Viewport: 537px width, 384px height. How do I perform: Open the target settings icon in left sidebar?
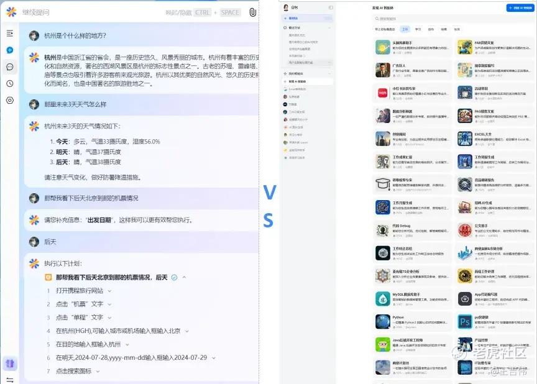(10, 100)
